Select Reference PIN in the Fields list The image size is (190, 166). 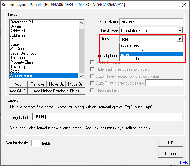click(x=44, y=22)
